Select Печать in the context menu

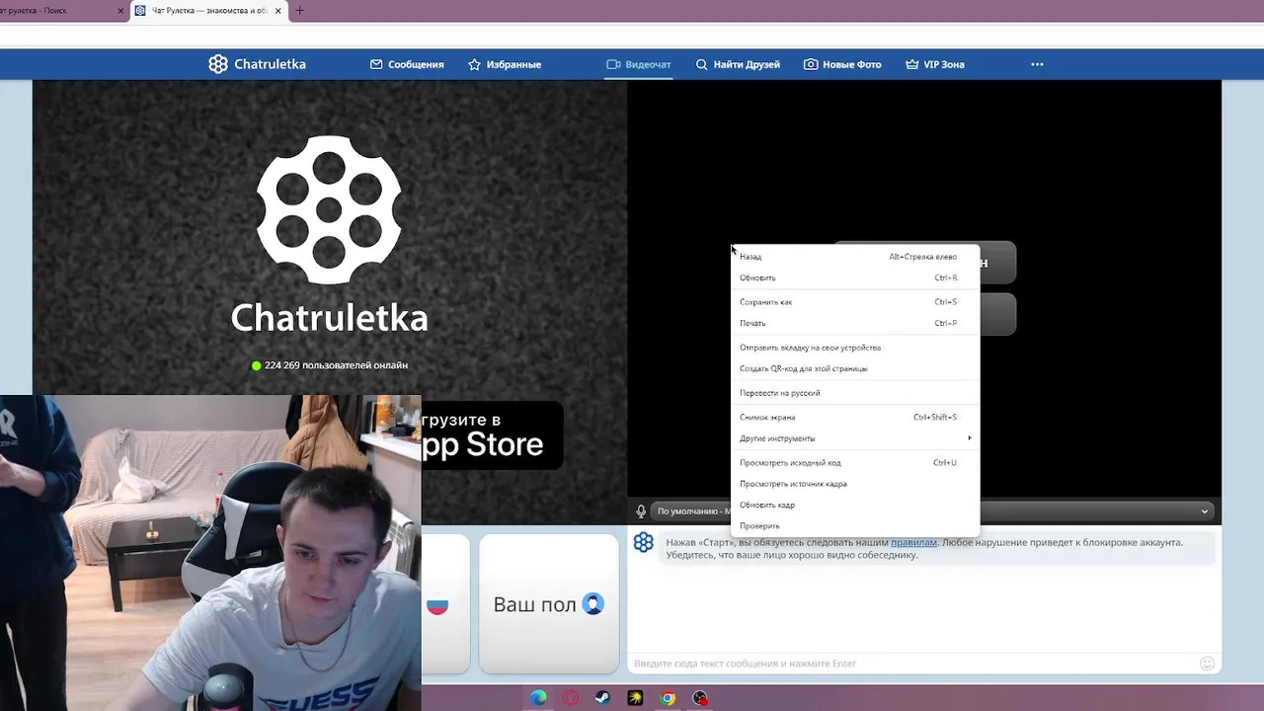(x=855, y=323)
